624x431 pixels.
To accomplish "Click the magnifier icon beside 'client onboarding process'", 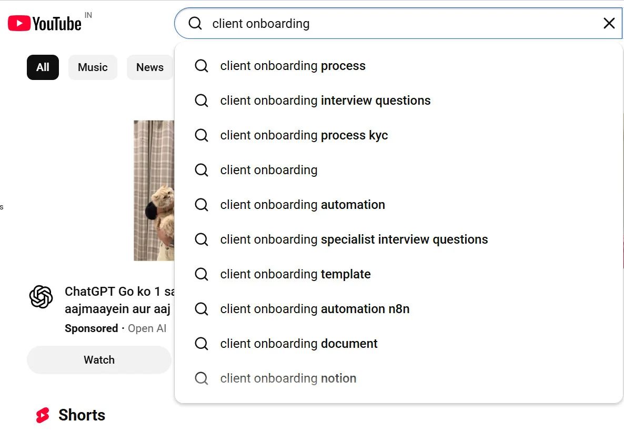I will pyautogui.click(x=202, y=65).
